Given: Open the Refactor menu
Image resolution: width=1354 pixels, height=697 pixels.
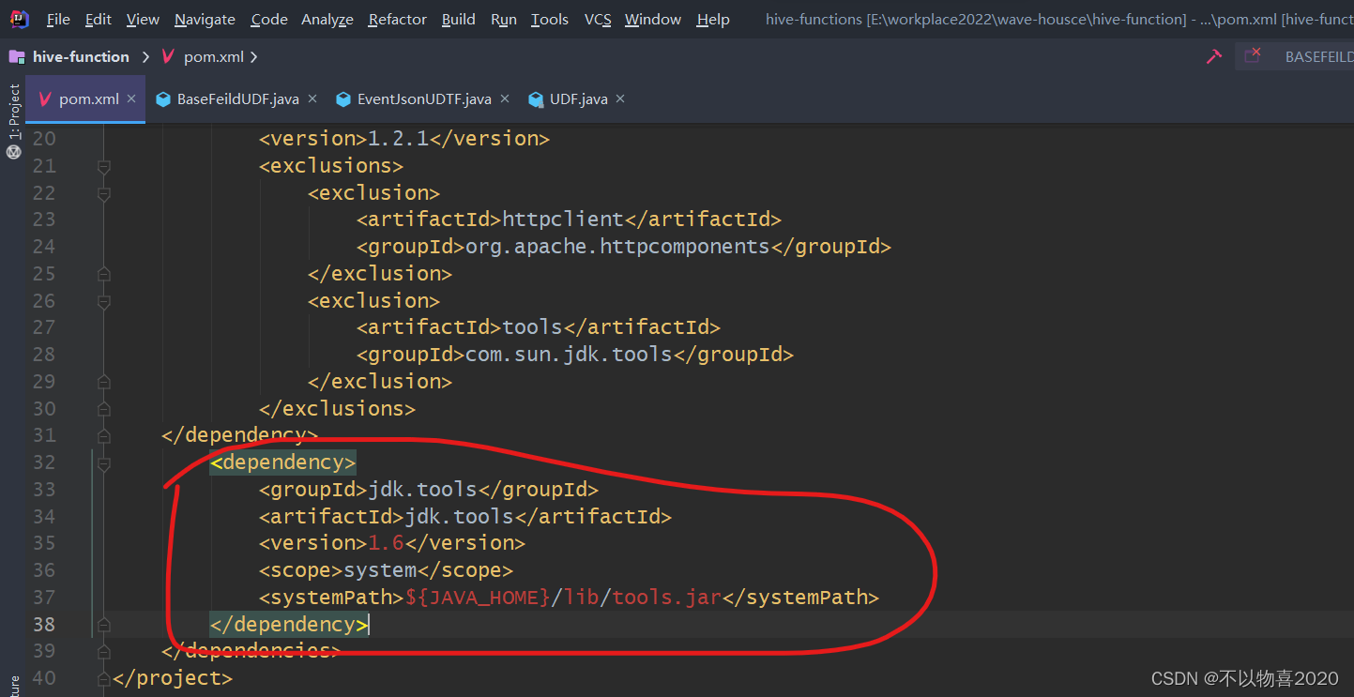Looking at the screenshot, I should (398, 19).
